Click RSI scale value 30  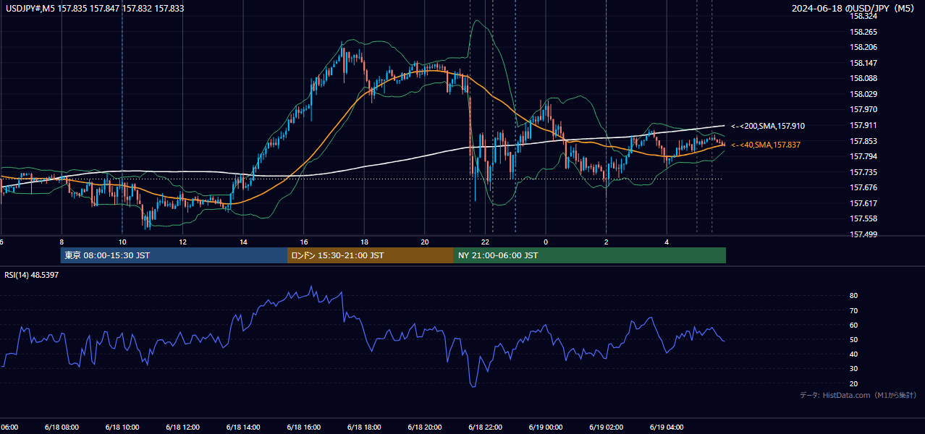click(854, 369)
